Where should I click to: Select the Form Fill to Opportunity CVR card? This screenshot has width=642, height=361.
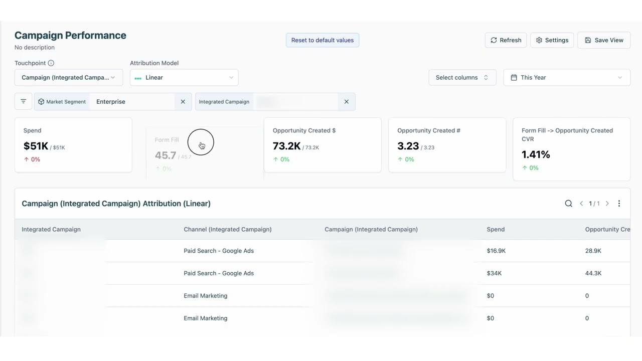point(571,149)
